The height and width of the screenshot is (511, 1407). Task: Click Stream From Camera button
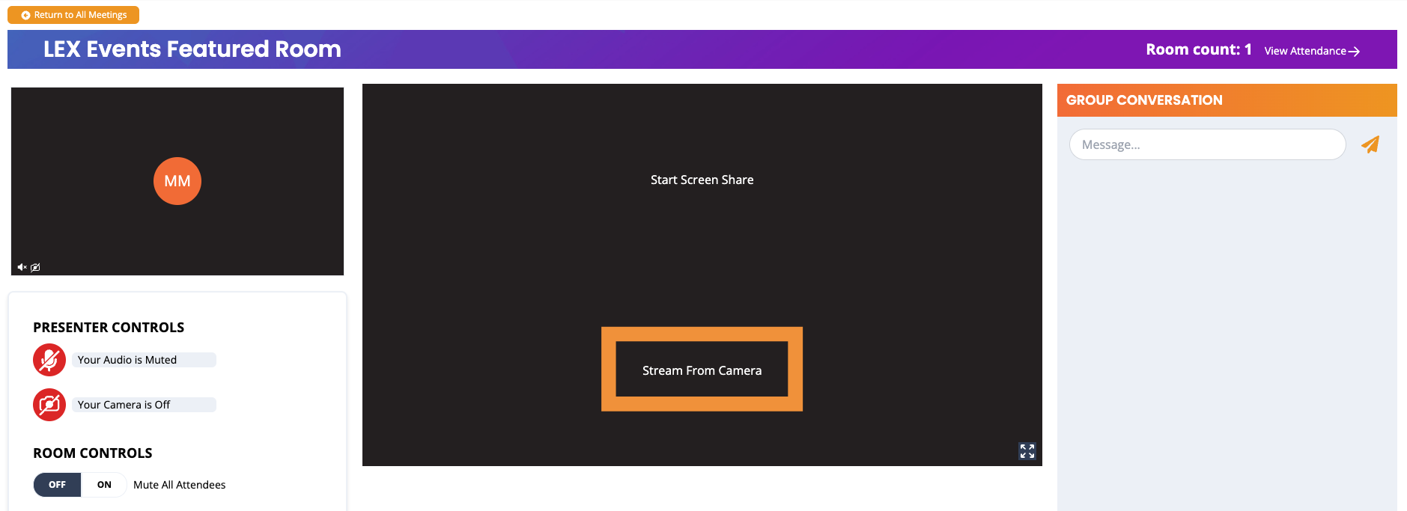702,370
